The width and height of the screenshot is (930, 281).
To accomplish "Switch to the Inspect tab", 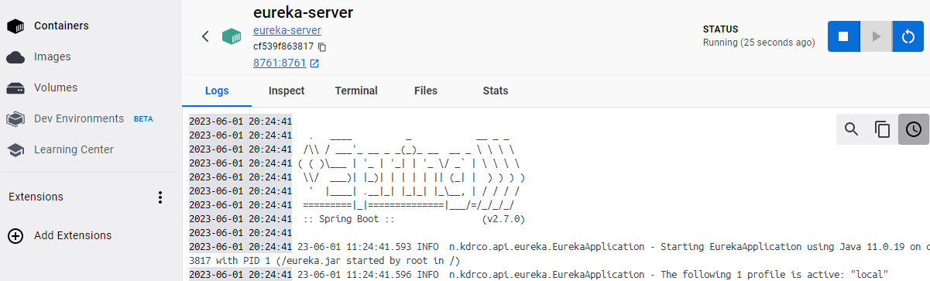I will [x=287, y=91].
